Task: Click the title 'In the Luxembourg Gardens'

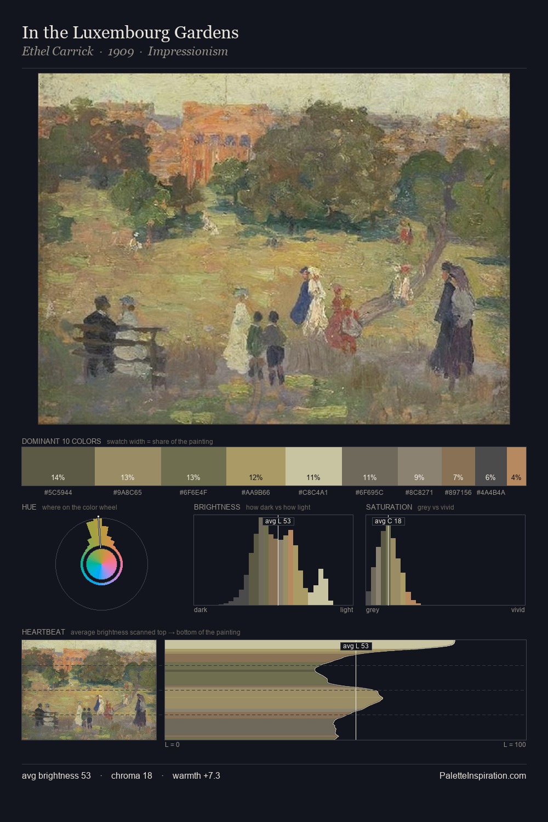Action: click(x=130, y=32)
